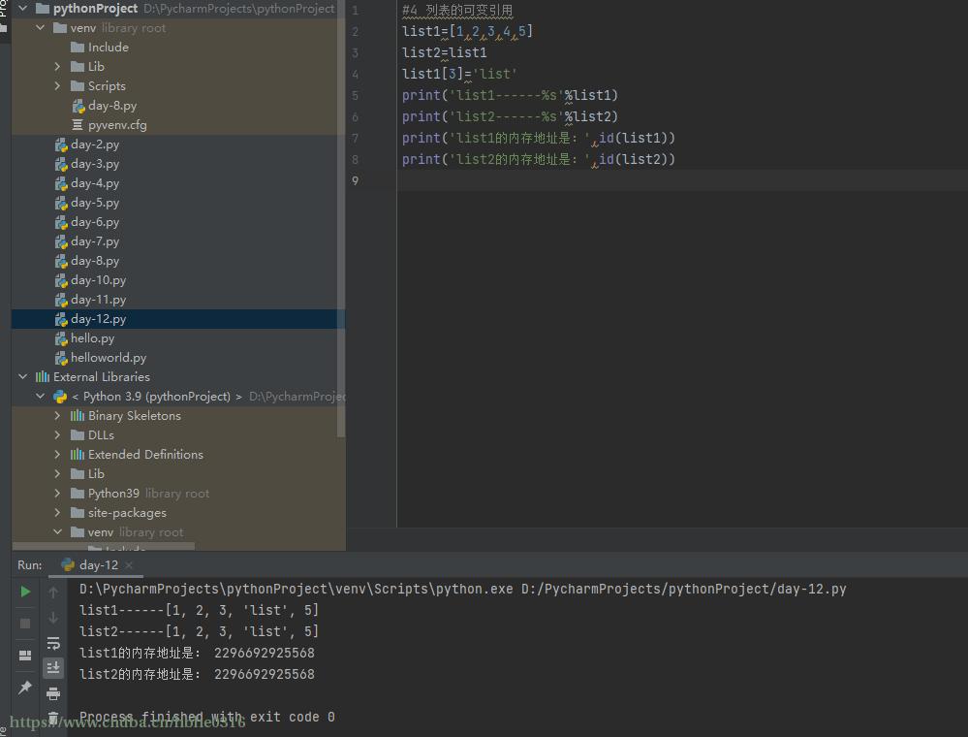Viewport: 968px width, 737px height.
Task: Click the id(list2) print statement line
Action: click(539, 159)
